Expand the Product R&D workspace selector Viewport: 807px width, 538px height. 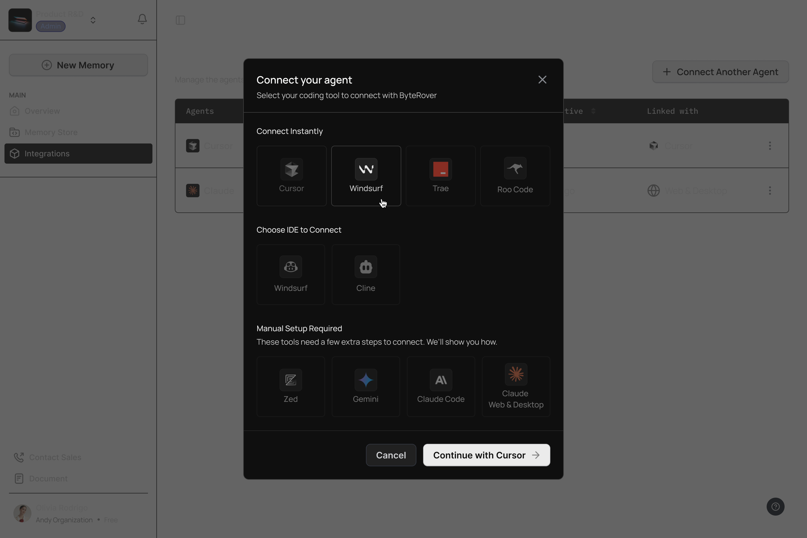(93, 20)
